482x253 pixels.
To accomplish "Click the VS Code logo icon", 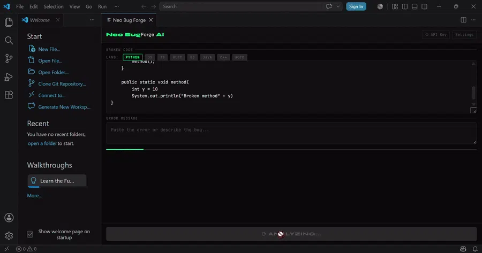I will point(6,6).
